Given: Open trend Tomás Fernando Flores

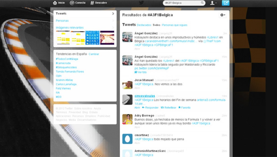Looking at the screenshot, I should 70,71.
